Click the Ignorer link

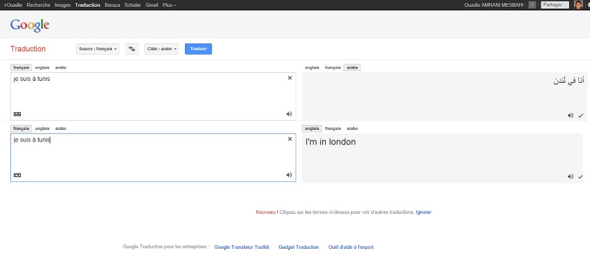(423, 212)
